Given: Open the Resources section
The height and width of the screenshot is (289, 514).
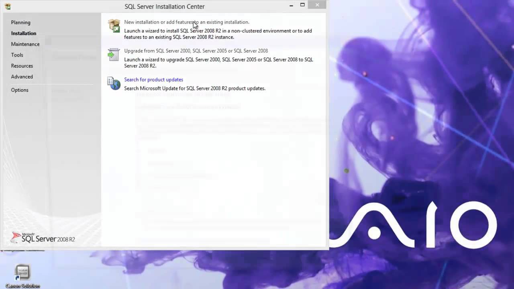Looking at the screenshot, I should point(22,66).
